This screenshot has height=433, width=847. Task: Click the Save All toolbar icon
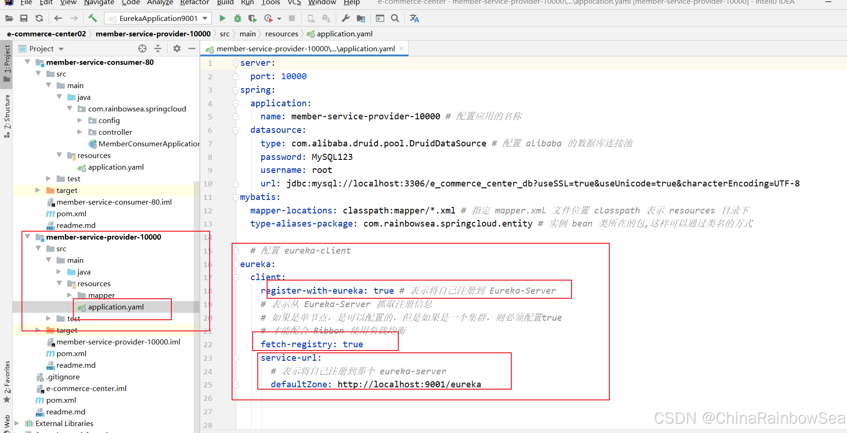24,18
